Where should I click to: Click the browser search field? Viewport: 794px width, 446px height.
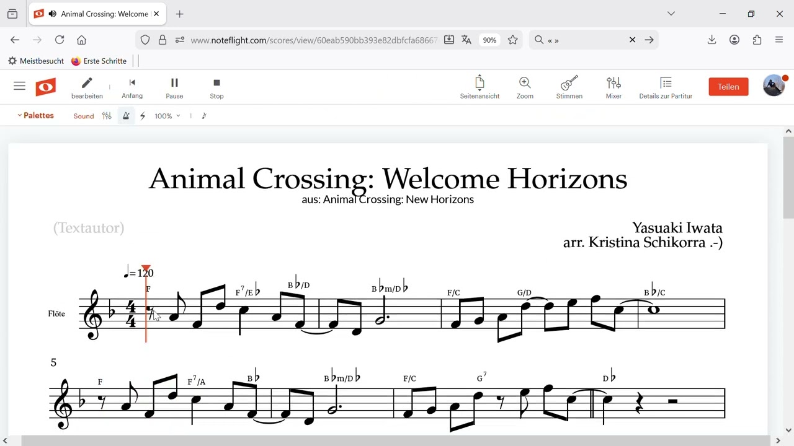coord(583,40)
